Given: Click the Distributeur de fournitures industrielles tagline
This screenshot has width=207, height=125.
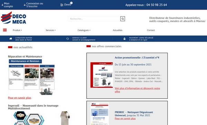Looking at the screenshot, I should [177, 20].
